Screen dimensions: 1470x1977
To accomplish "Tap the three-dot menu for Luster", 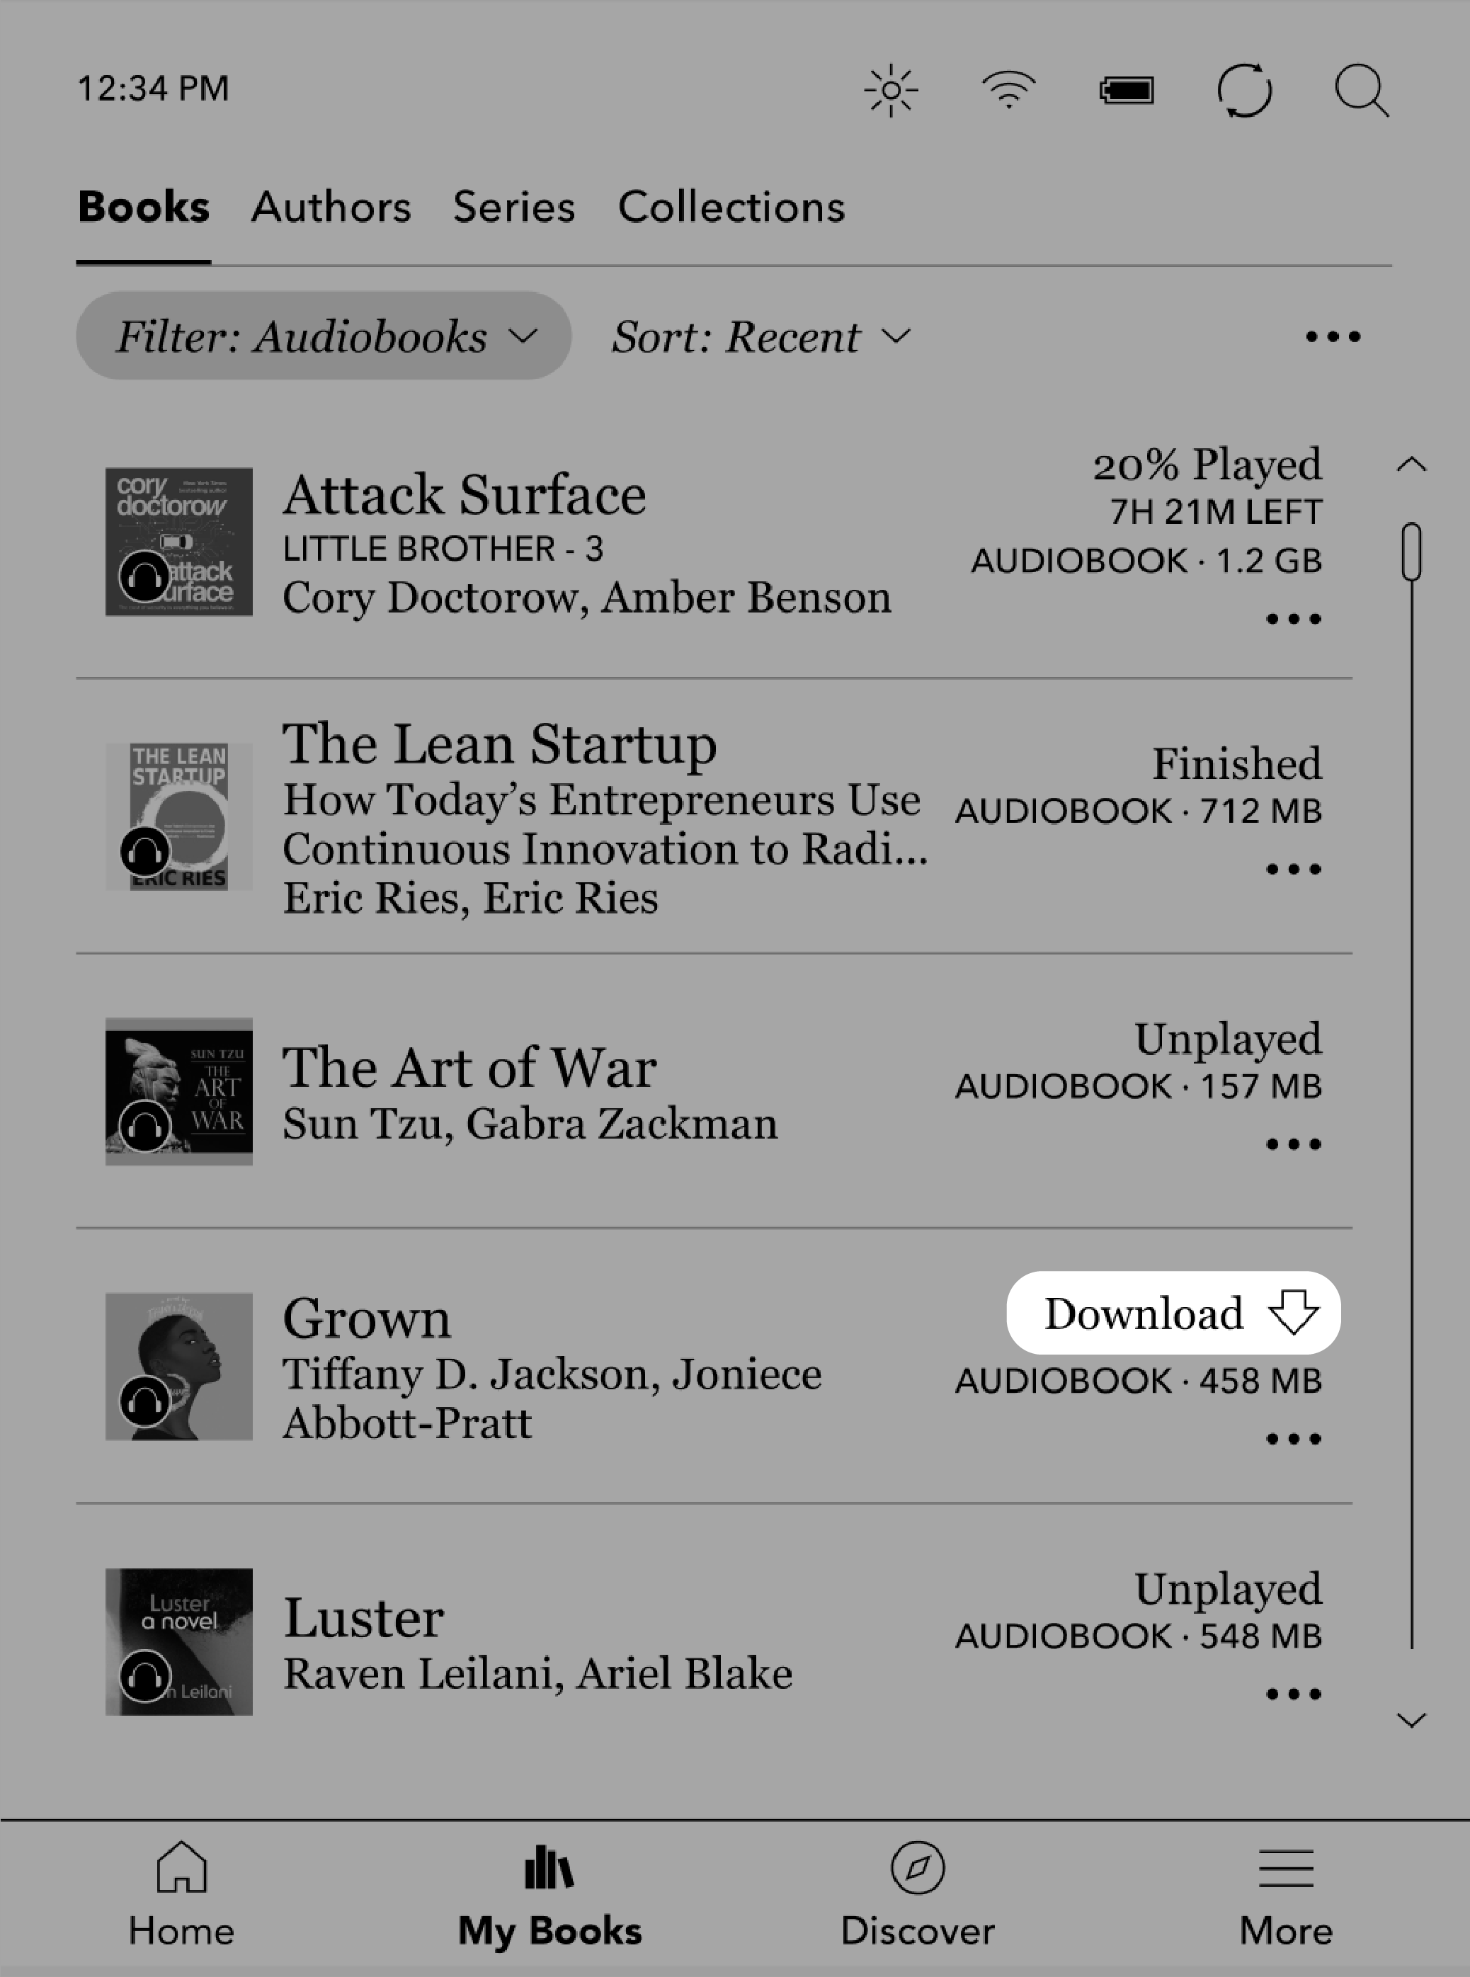I will pyautogui.click(x=1292, y=1692).
